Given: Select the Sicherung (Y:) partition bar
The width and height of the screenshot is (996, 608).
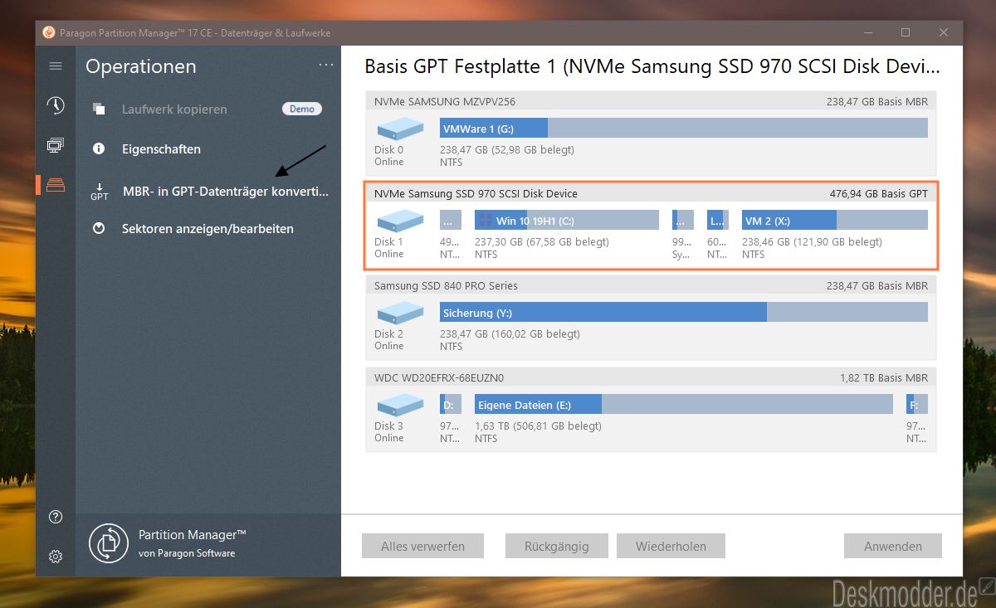Looking at the screenshot, I should (684, 313).
